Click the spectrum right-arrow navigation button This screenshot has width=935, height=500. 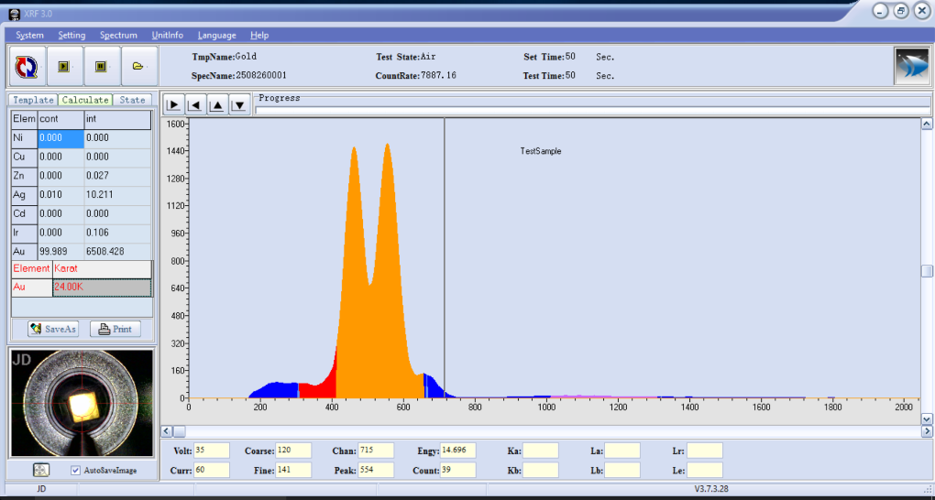172,104
